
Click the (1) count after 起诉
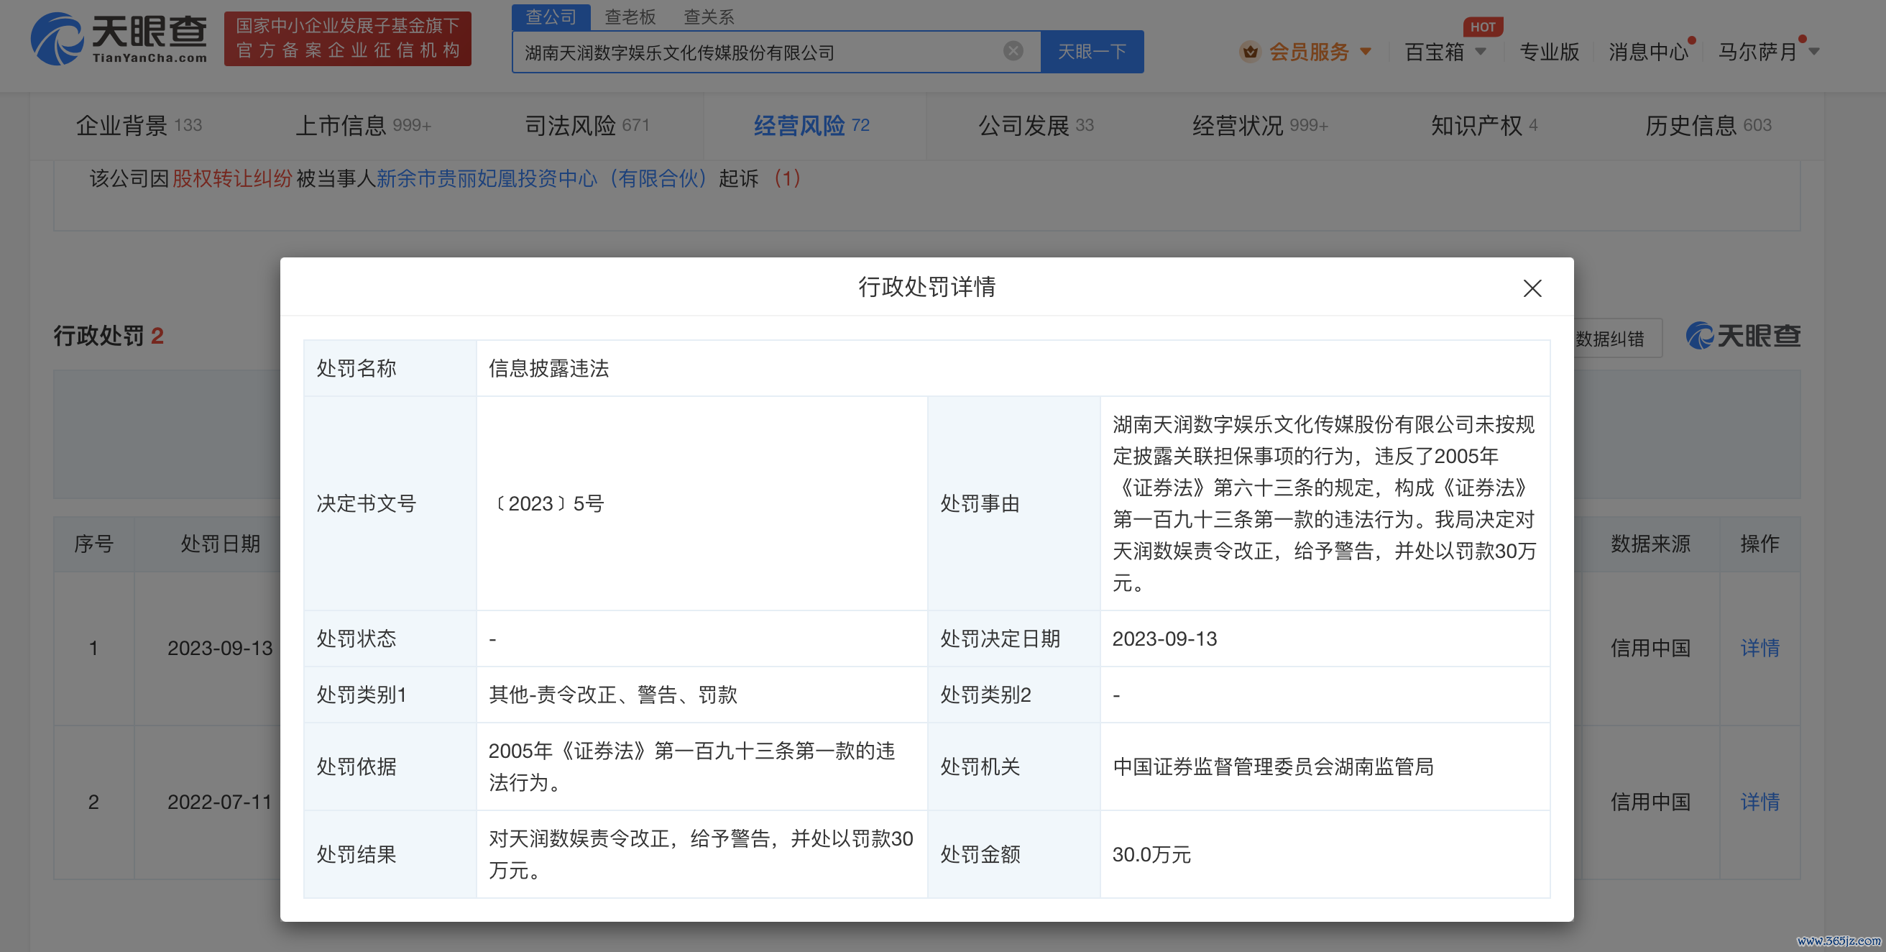point(787,179)
